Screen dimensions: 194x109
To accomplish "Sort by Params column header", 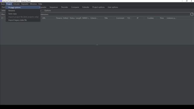I will [x=59, y=18].
